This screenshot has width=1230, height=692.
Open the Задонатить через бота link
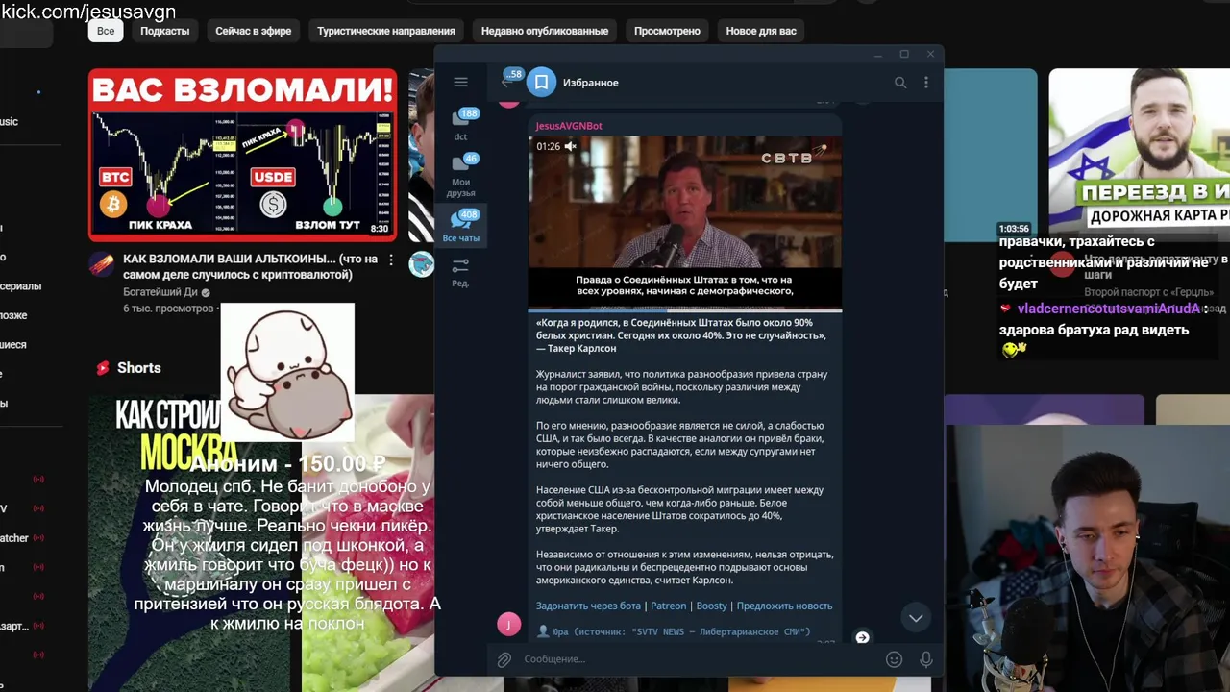588,605
